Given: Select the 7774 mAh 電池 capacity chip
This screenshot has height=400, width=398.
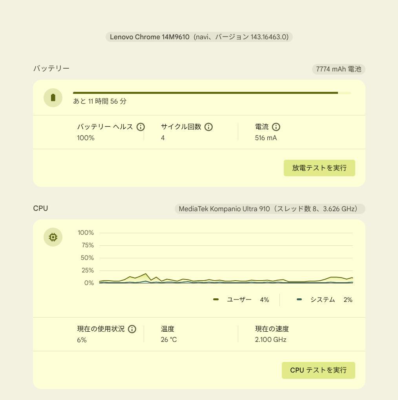Looking at the screenshot, I should (x=338, y=69).
